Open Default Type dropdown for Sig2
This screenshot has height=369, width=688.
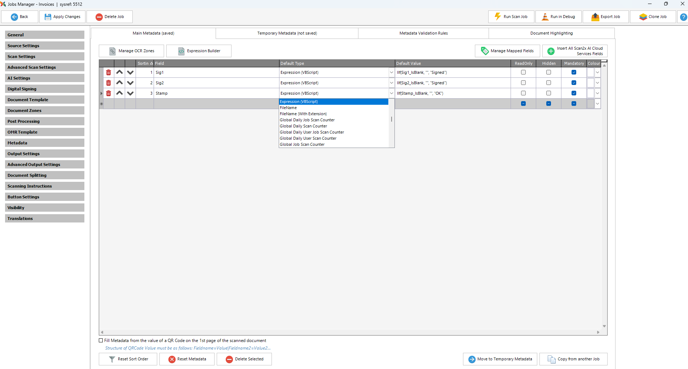click(x=392, y=83)
